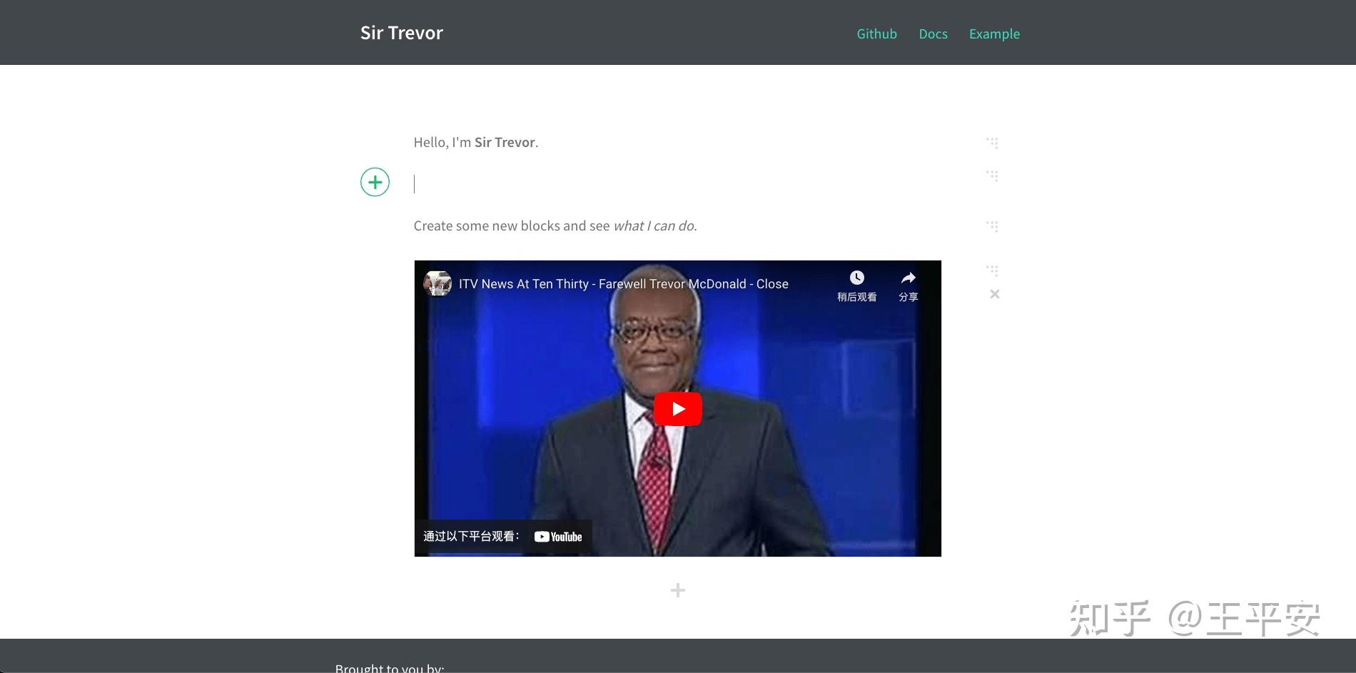1356x673 pixels.
Task: Click the 'Brought to you by:' footer text
Action: (390, 668)
